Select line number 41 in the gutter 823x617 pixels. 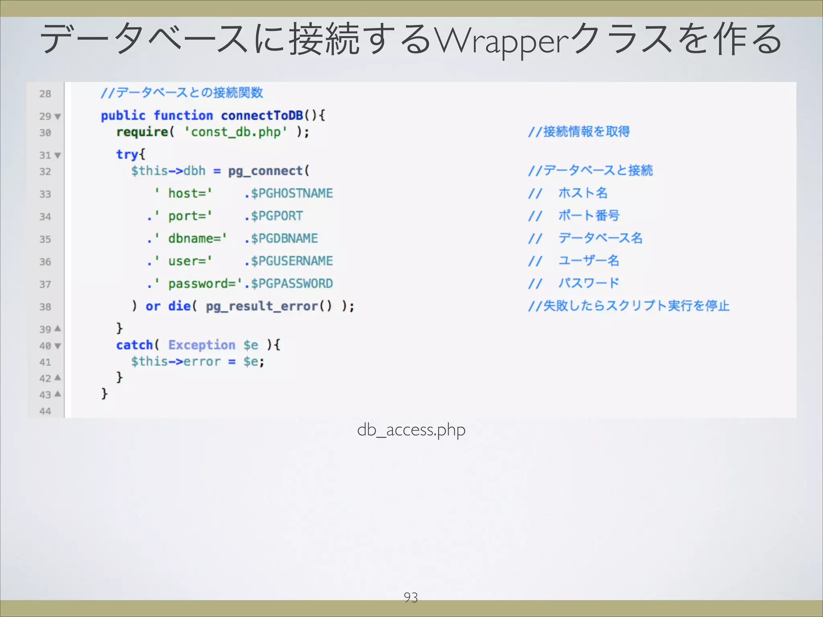click(x=45, y=362)
